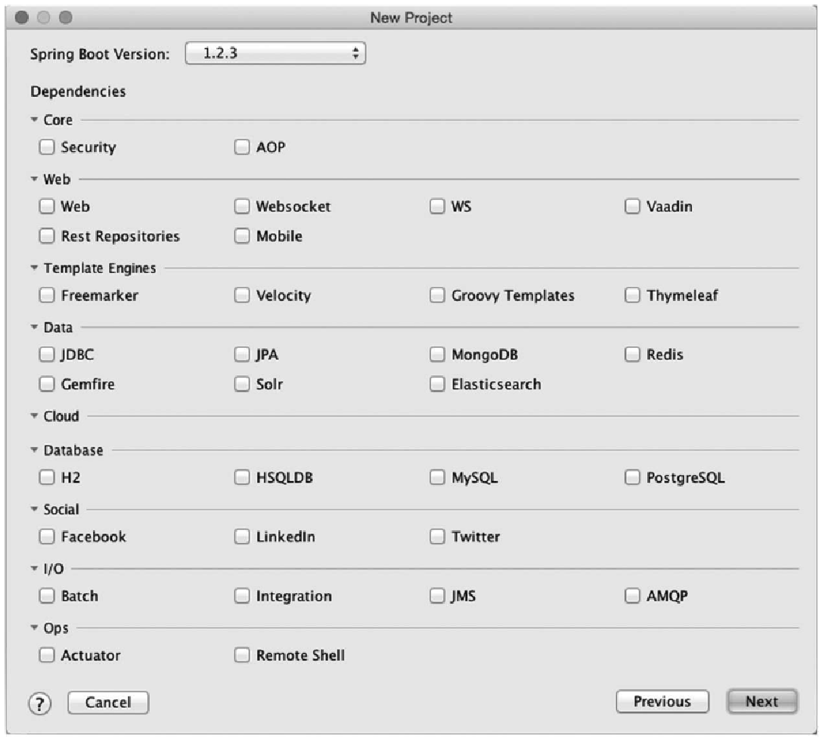
Task: Cancel the New Project dialog
Action: point(108,702)
